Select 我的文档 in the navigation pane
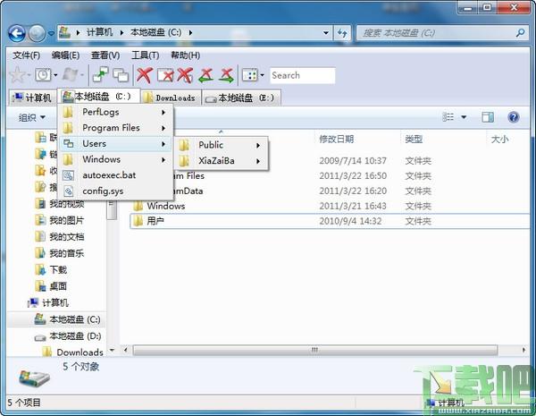The image size is (536, 416). pos(60,236)
